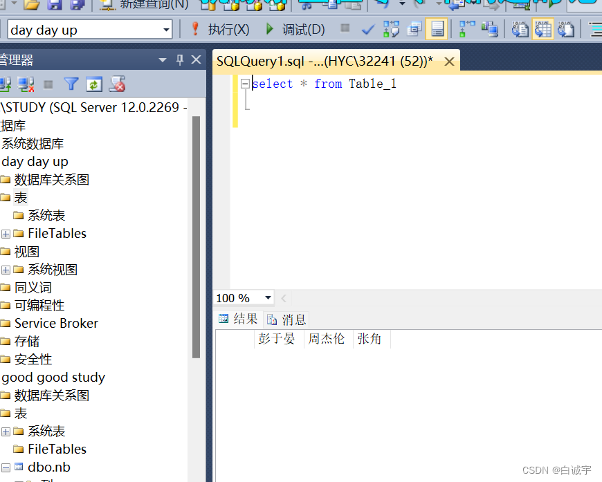Click the horizontal scroll left arrow
The width and height of the screenshot is (602, 482).
[x=284, y=298]
